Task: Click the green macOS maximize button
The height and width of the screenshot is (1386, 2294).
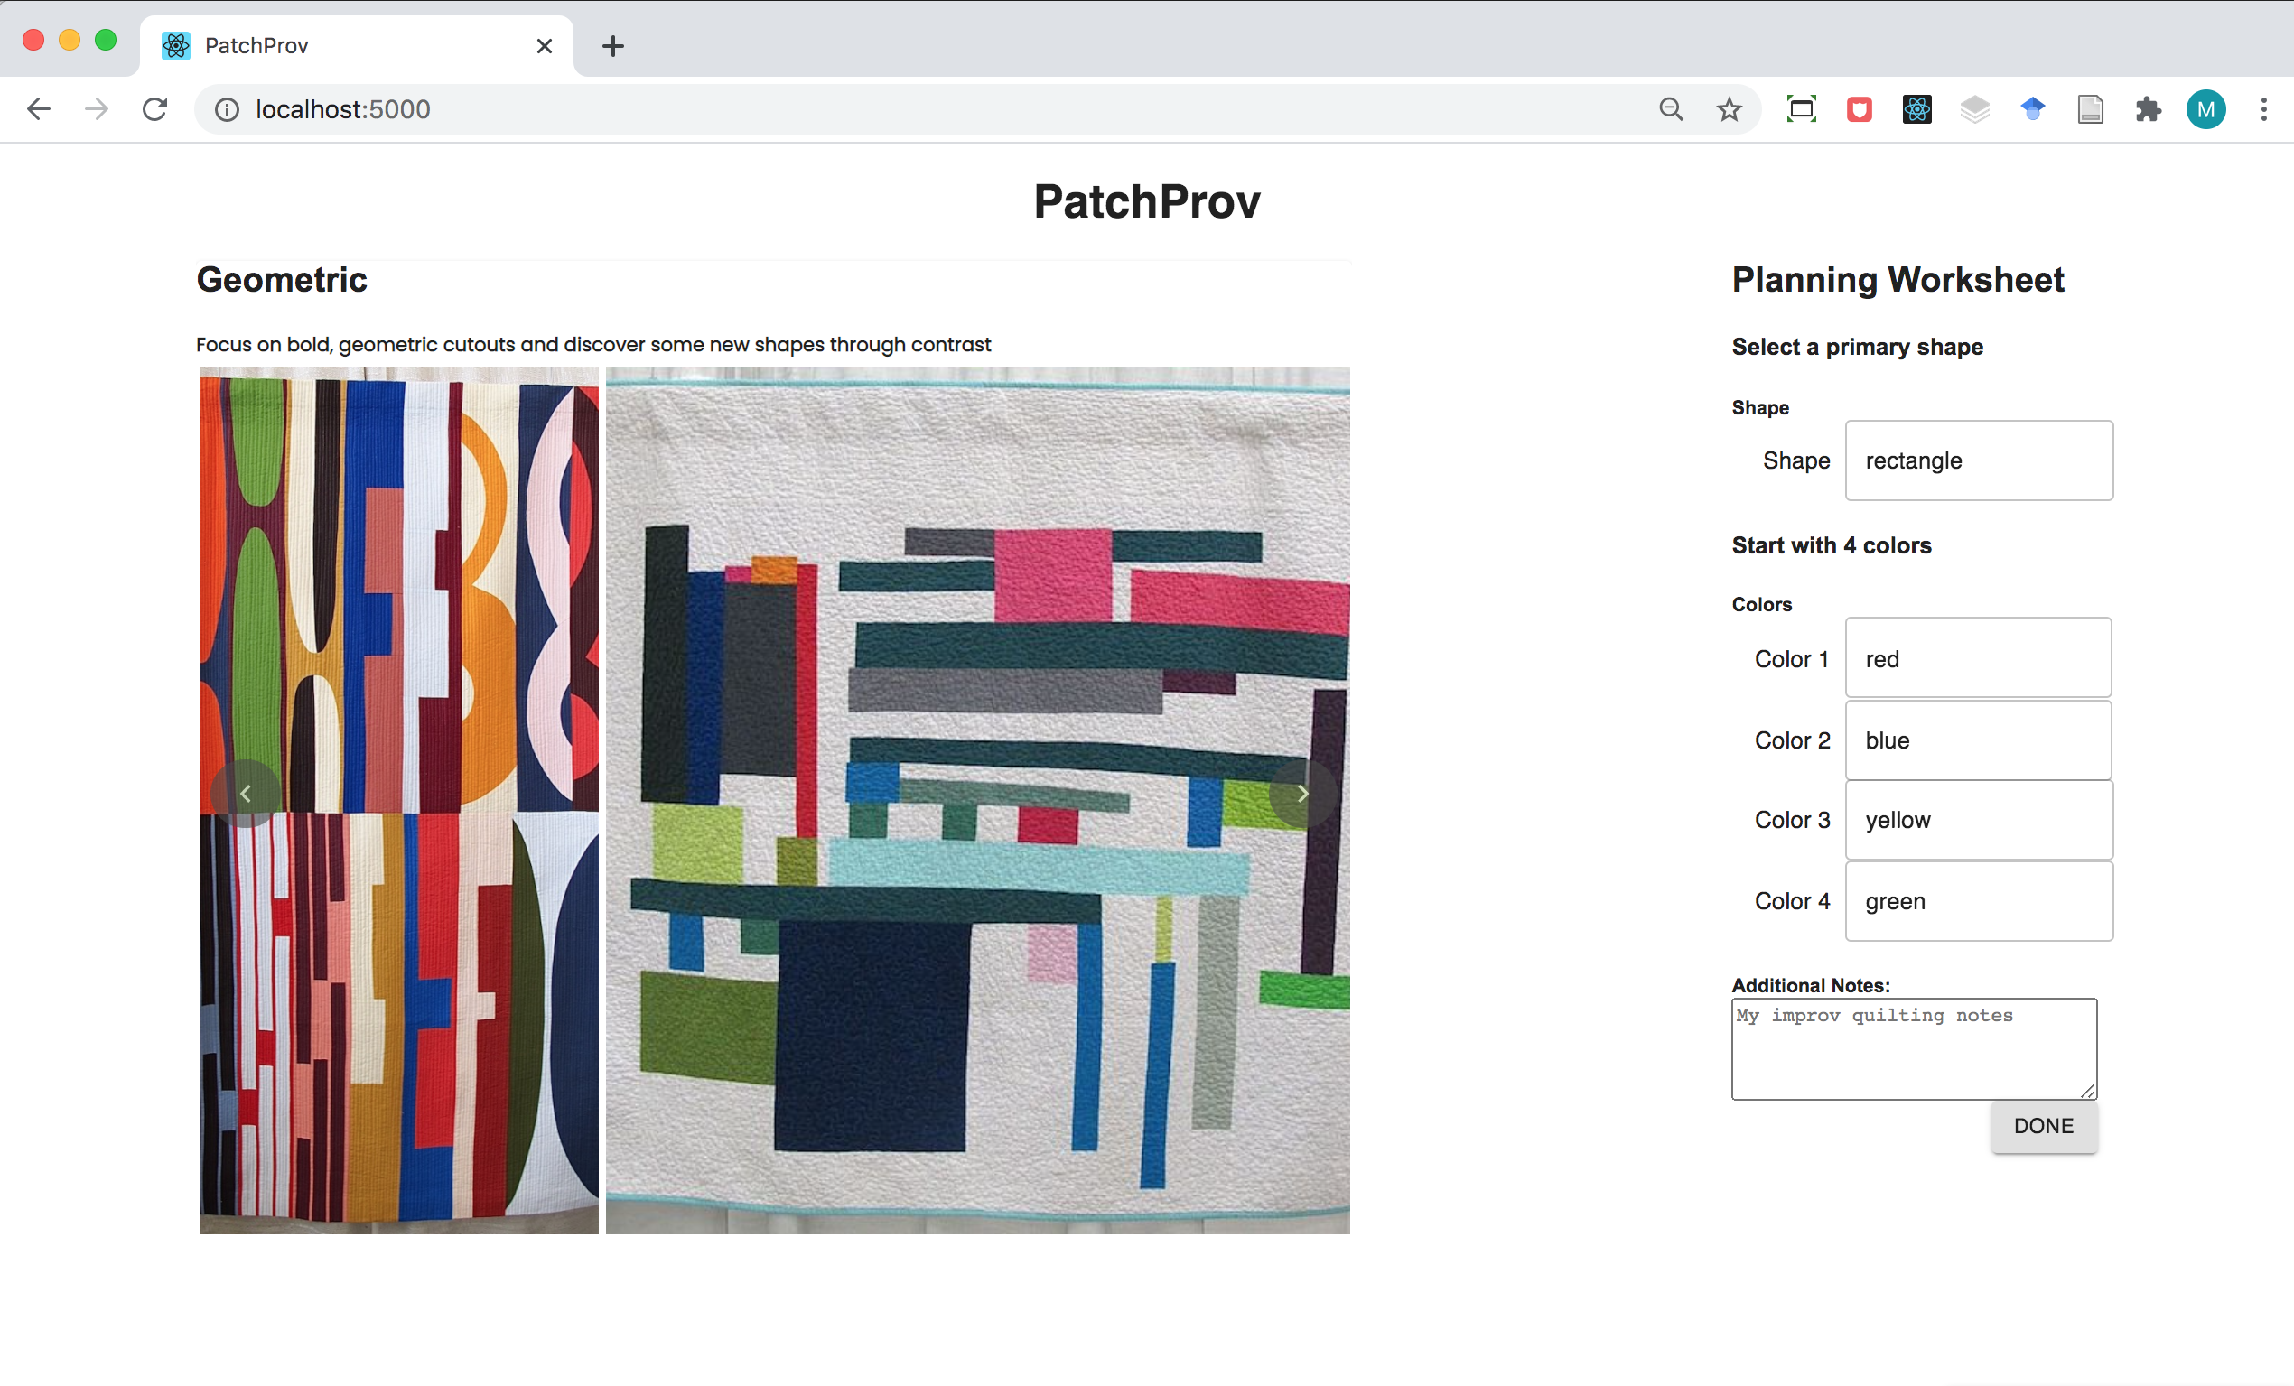Action: click(107, 40)
